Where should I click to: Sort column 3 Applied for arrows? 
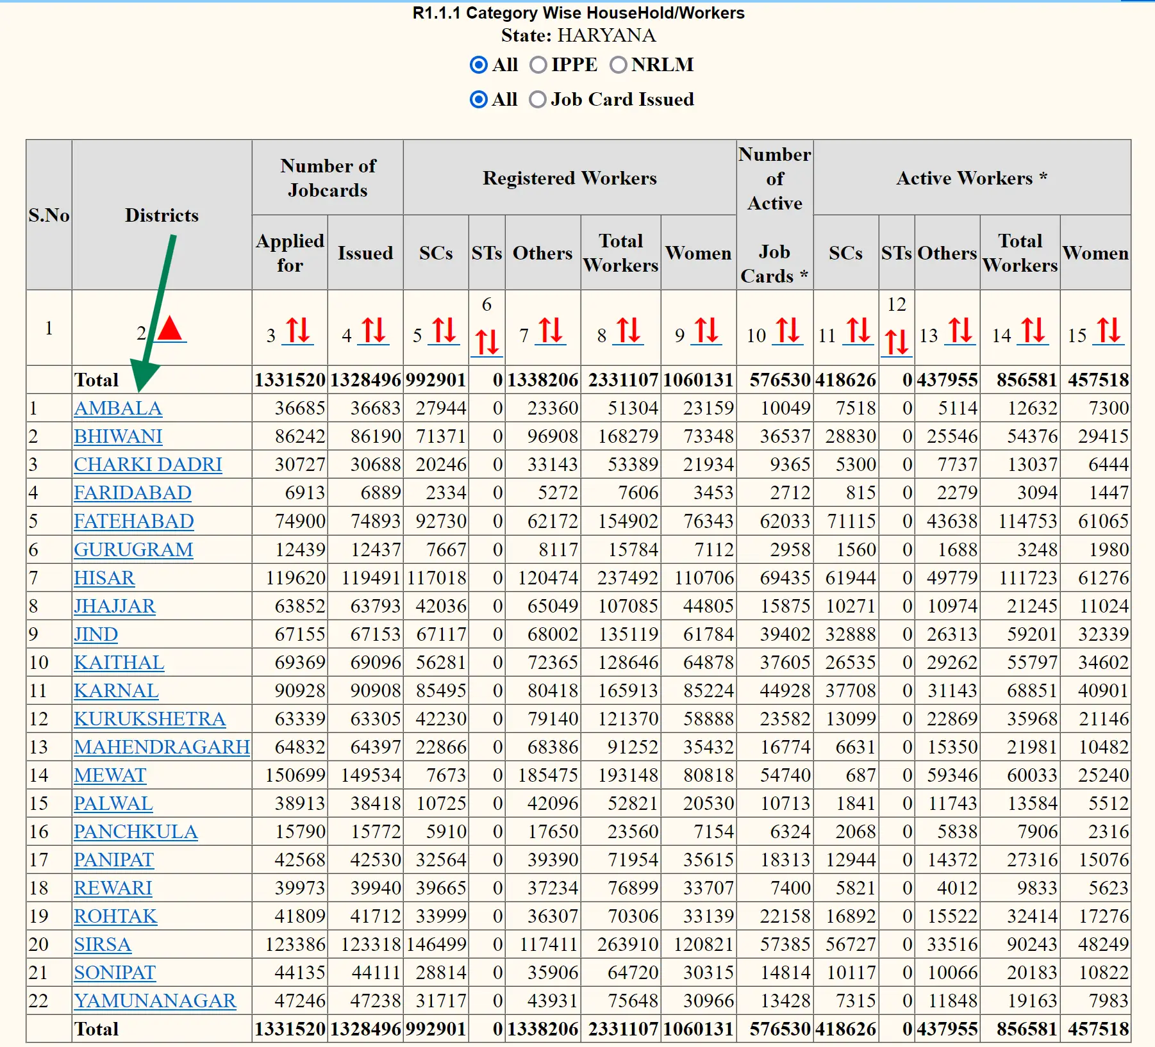298,331
